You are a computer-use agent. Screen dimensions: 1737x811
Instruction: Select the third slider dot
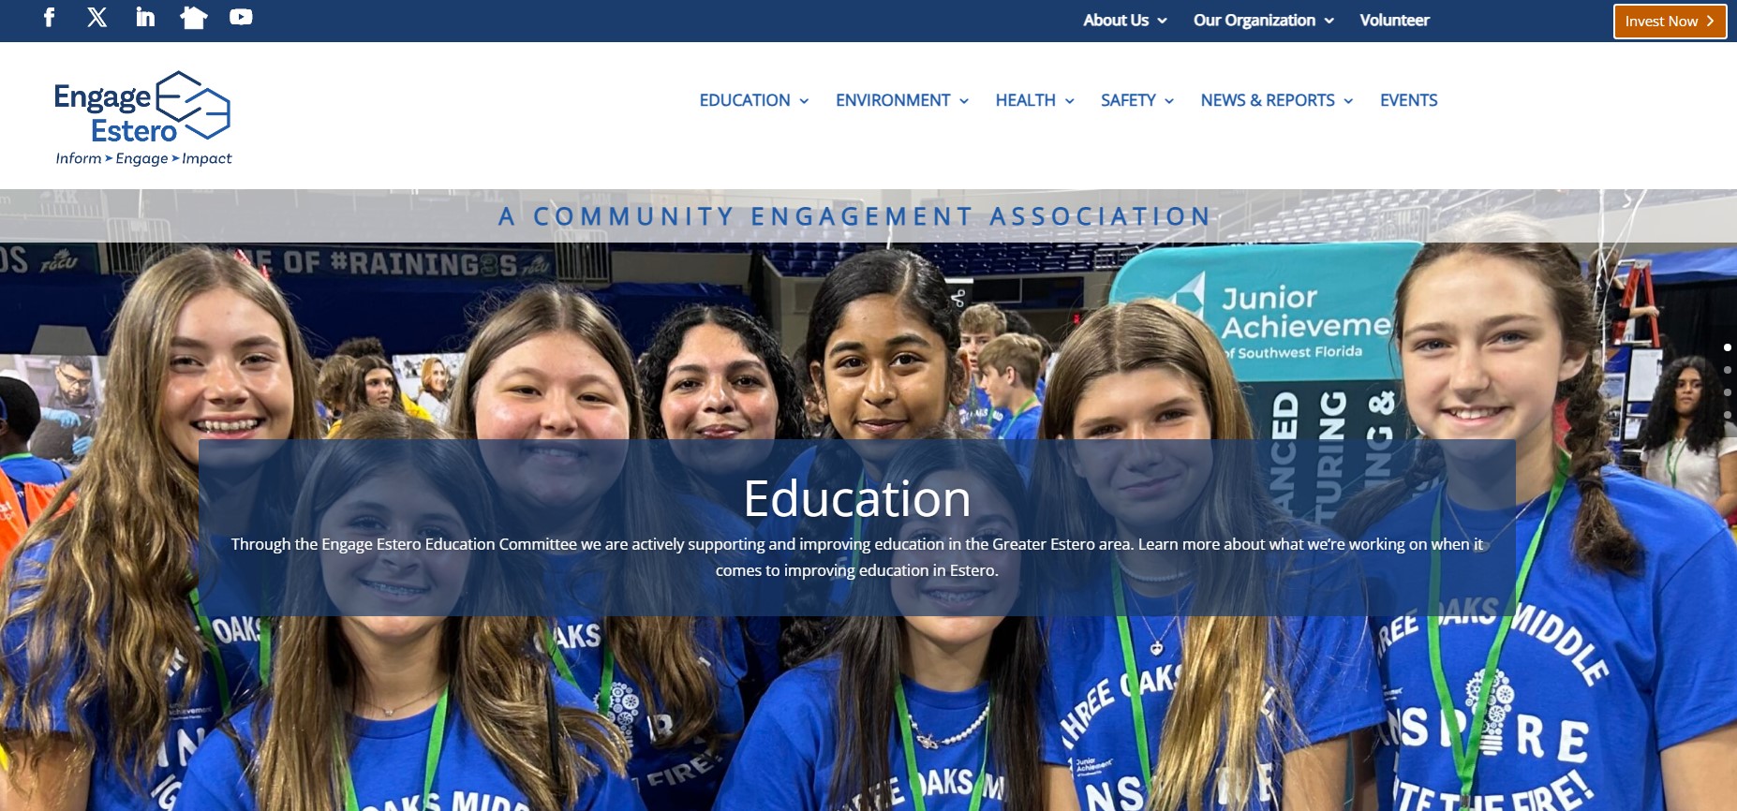1727,392
